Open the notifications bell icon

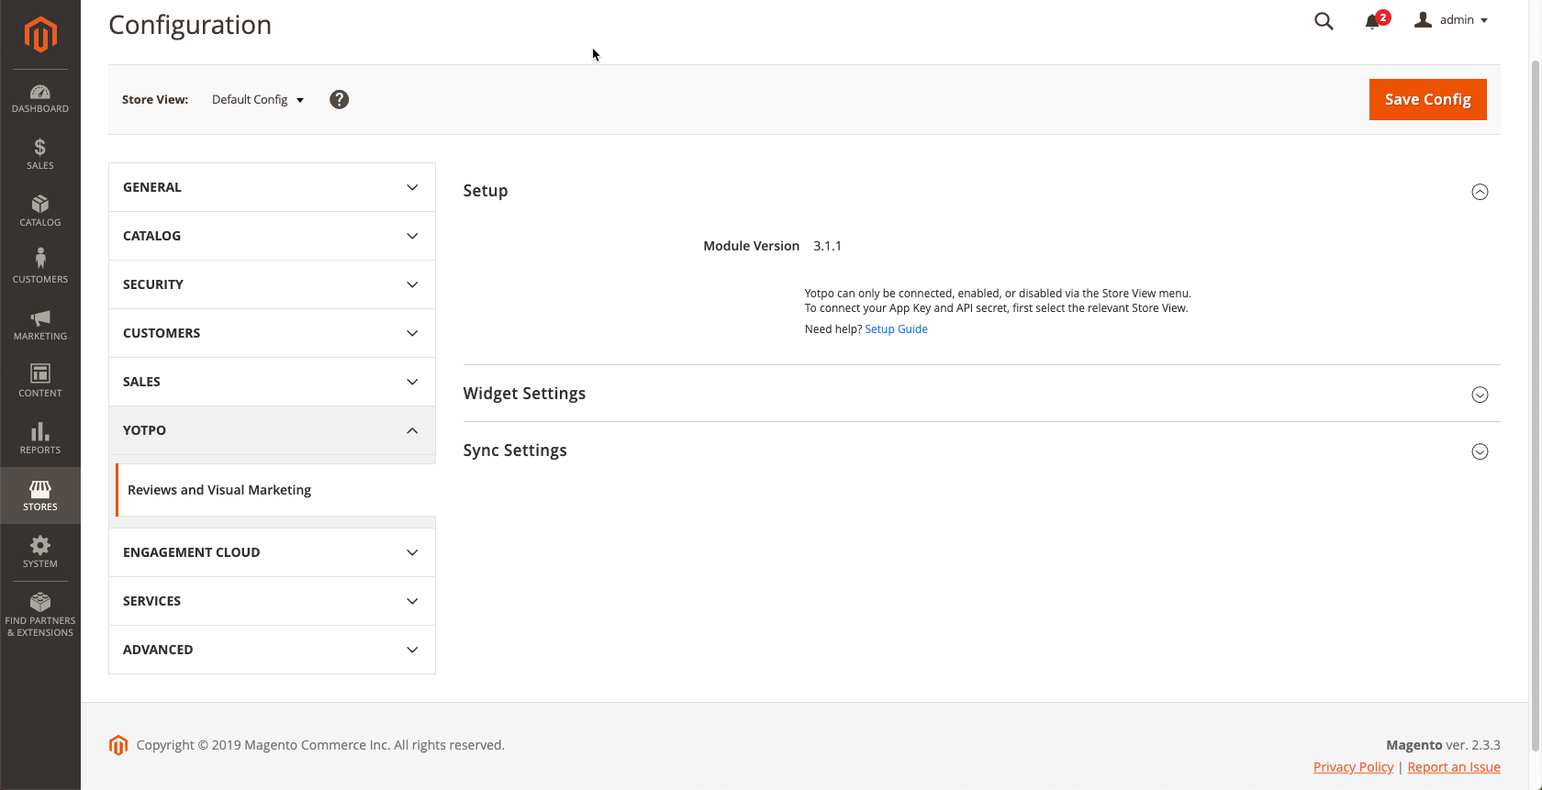pyautogui.click(x=1373, y=21)
